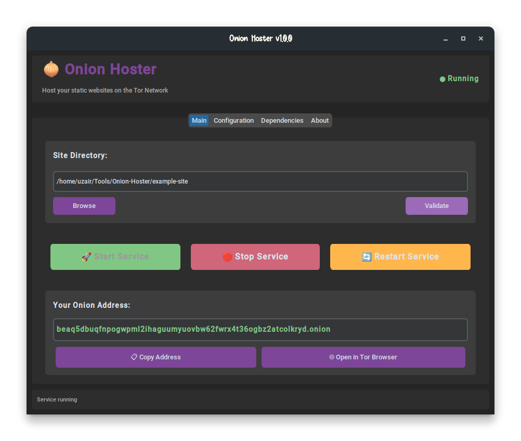Click the green Running status indicator
The height and width of the screenshot is (441, 521).
[459, 79]
